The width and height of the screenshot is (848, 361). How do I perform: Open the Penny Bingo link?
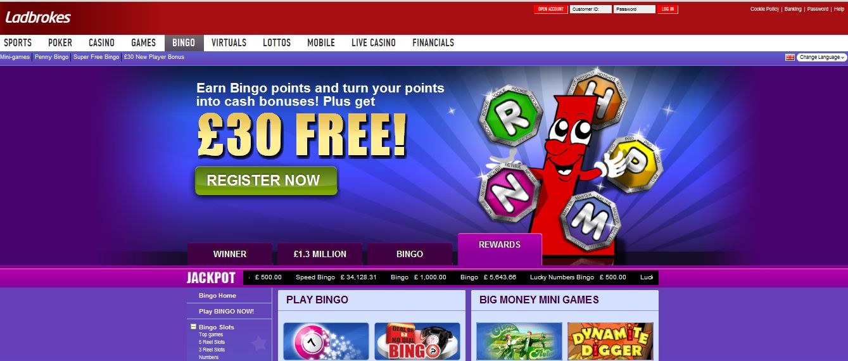[x=52, y=57]
